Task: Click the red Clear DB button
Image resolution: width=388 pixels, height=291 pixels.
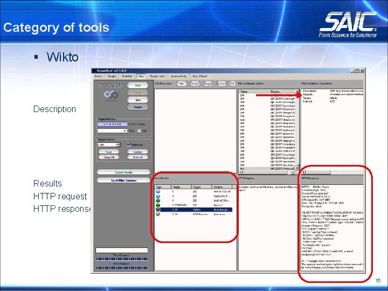Action: [x=109, y=157]
